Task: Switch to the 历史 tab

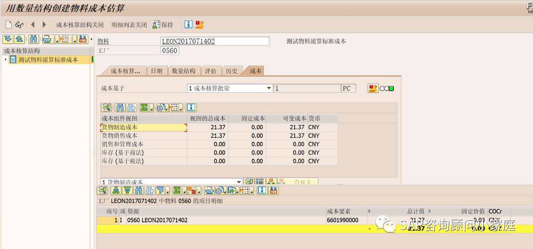Action: [x=231, y=71]
